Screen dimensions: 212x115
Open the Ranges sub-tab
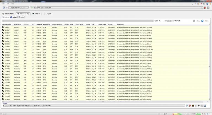click(x=15, y=17)
